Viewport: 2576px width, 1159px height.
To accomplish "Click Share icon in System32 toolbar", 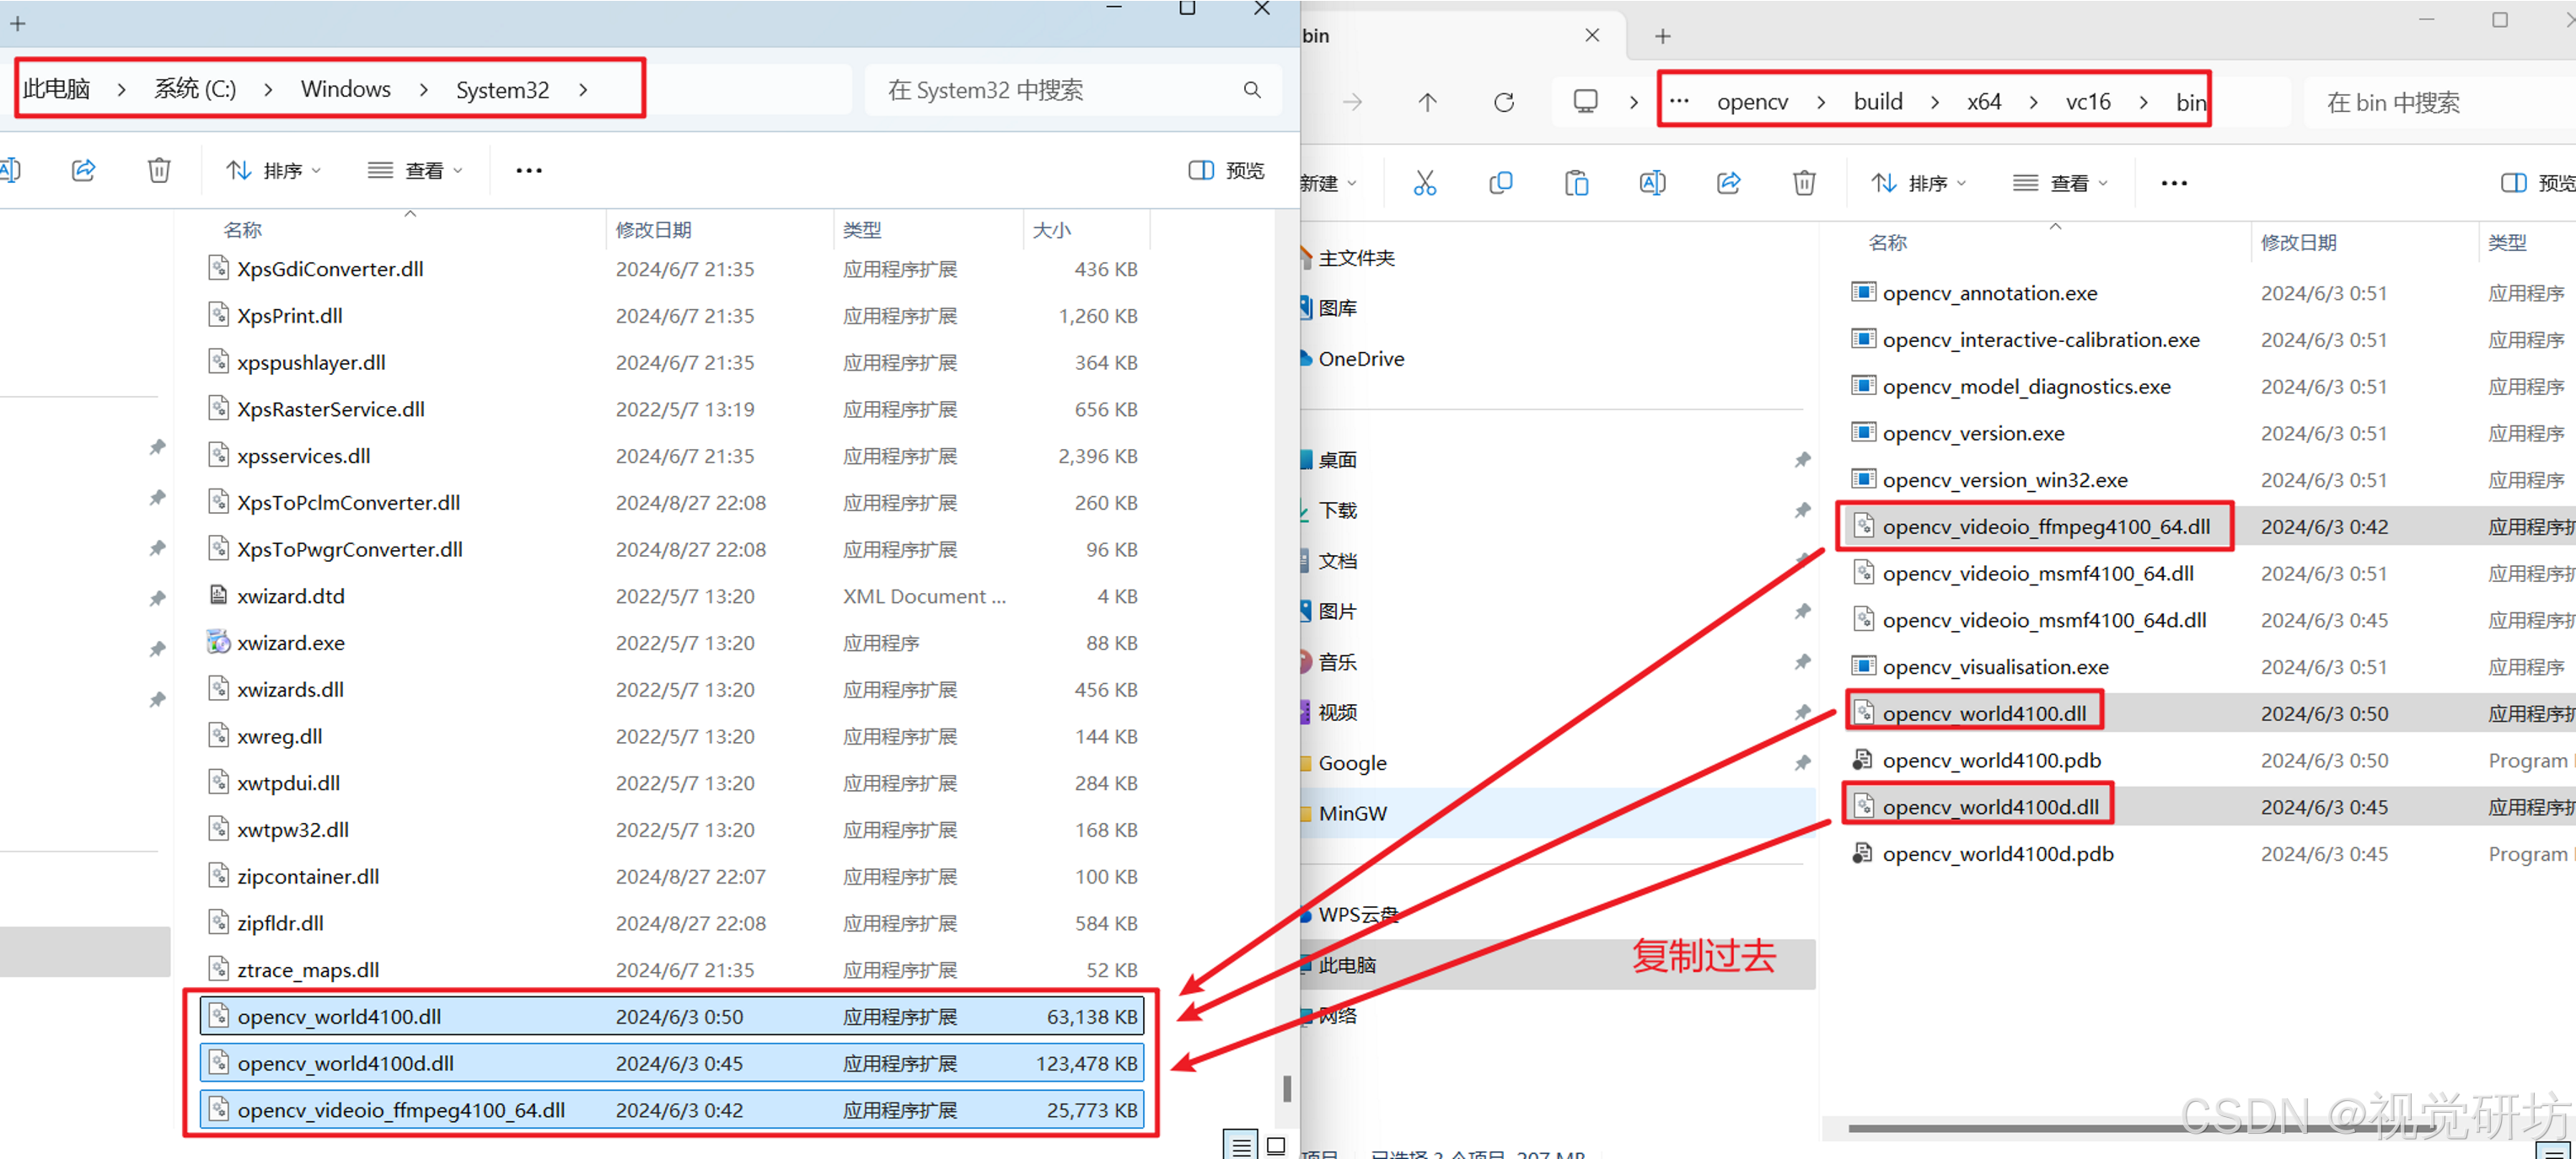I will coord(84,170).
